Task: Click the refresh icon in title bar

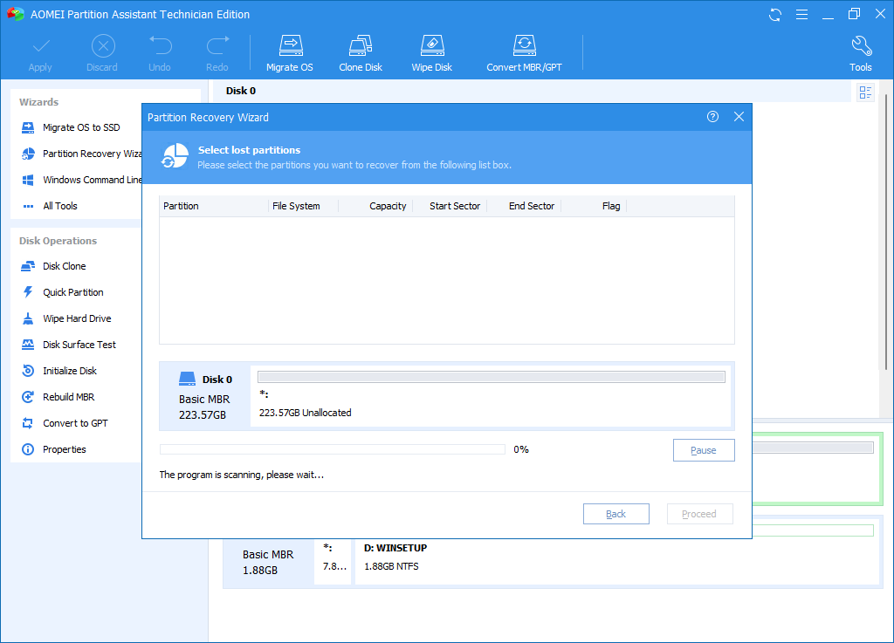Action: (775, 15)
